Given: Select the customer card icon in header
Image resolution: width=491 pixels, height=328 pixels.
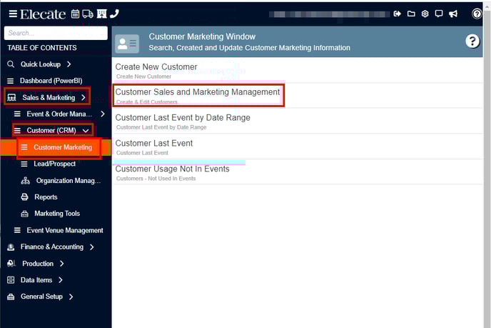Looking at the screenshot, I should (x=127, y=44).
